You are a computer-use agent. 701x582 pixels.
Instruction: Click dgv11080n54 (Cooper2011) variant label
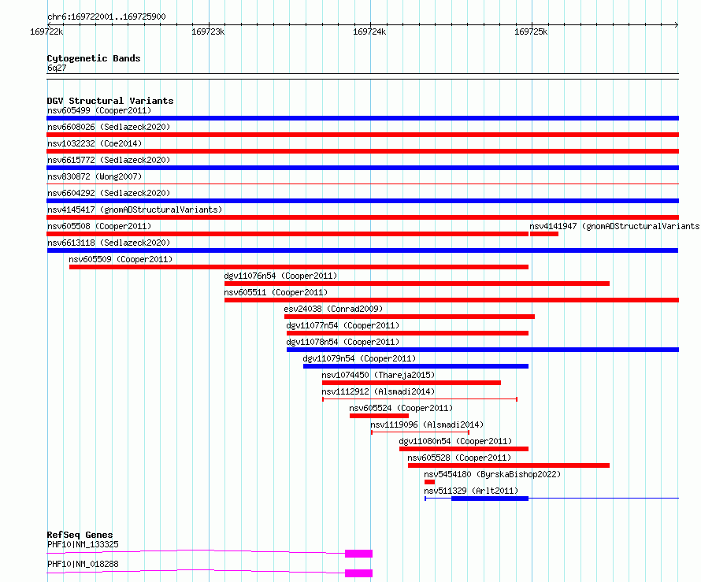[x=455, y=441]
